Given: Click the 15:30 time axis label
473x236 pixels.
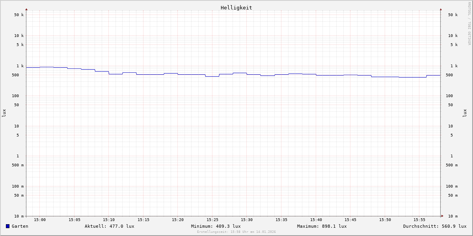Looking at the screenshot, I should [247, 220].
